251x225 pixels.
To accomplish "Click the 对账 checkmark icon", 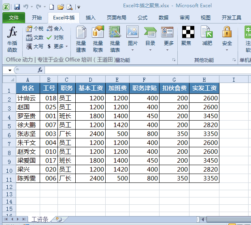I will point(49,38).
